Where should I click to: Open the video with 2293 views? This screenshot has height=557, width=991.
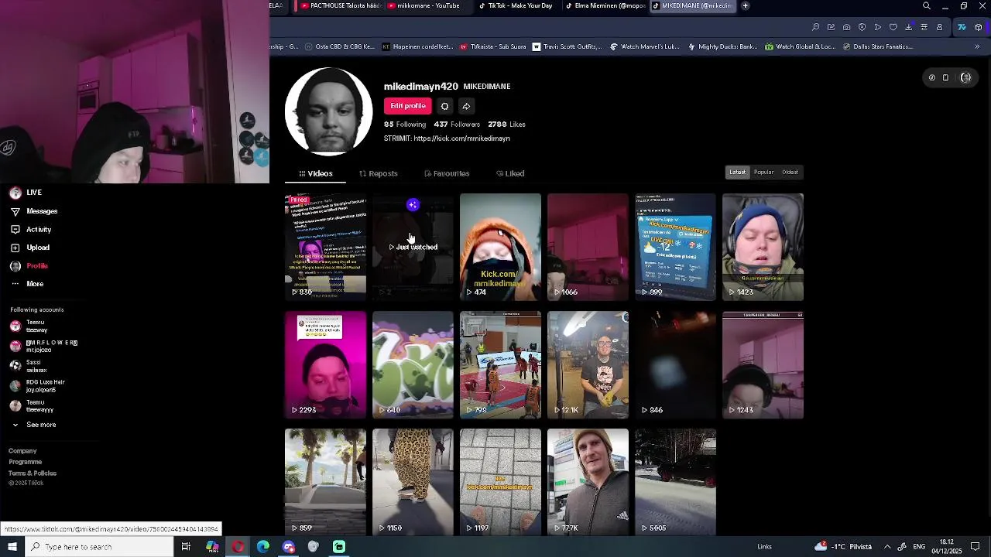[325, 365]
